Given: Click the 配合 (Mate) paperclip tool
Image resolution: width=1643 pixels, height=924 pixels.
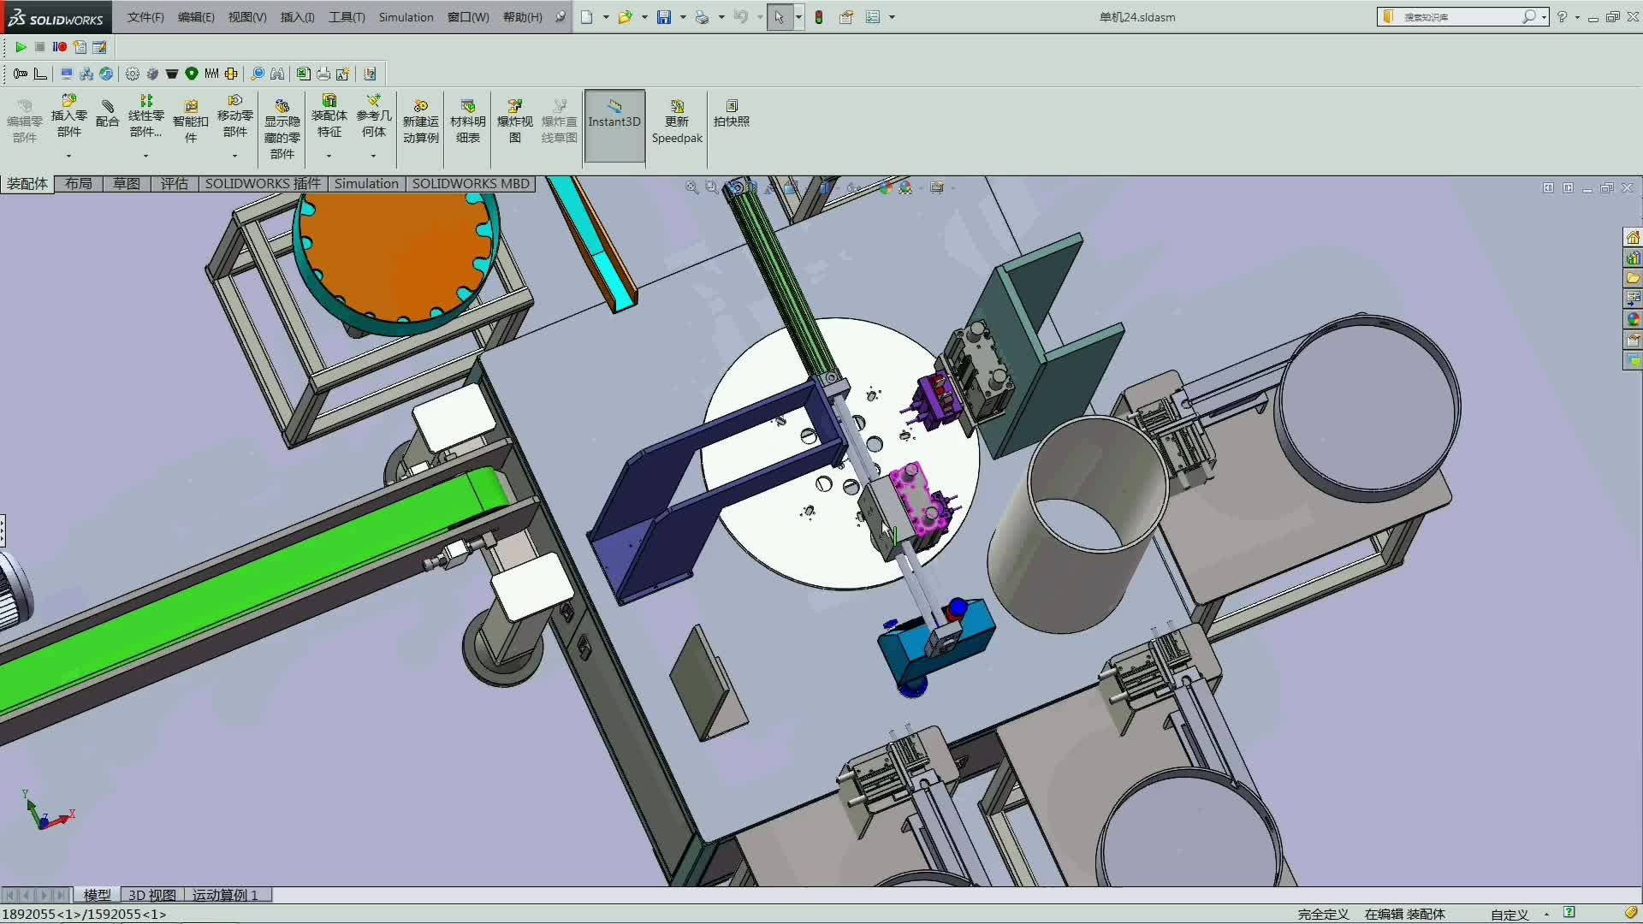Looking at the screenshot, I should [x=108, y=114].
